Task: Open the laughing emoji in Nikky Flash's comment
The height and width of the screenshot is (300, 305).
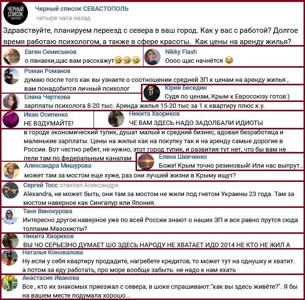Action: coord(229,61)
